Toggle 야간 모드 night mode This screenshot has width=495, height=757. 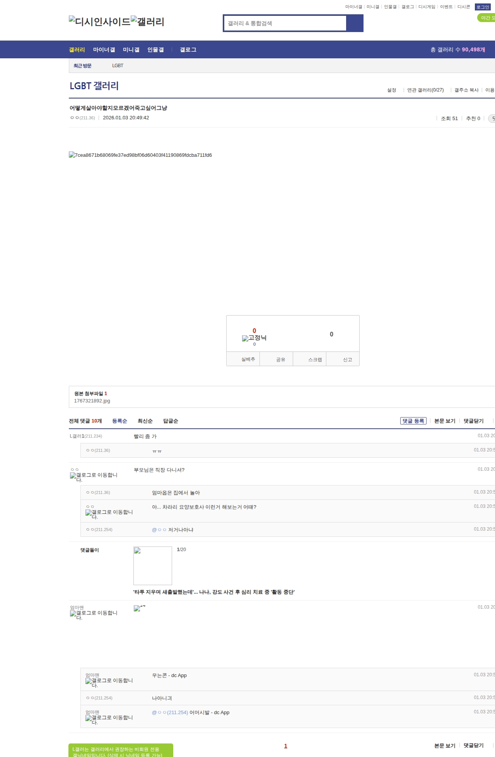[486, 18]
